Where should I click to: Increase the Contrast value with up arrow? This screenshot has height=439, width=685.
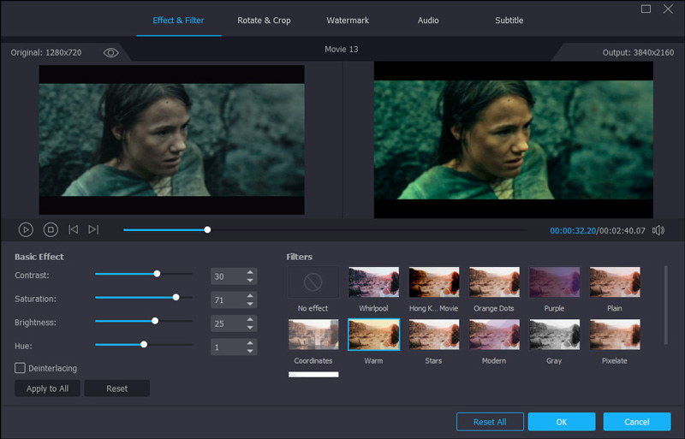coord(250,272)
